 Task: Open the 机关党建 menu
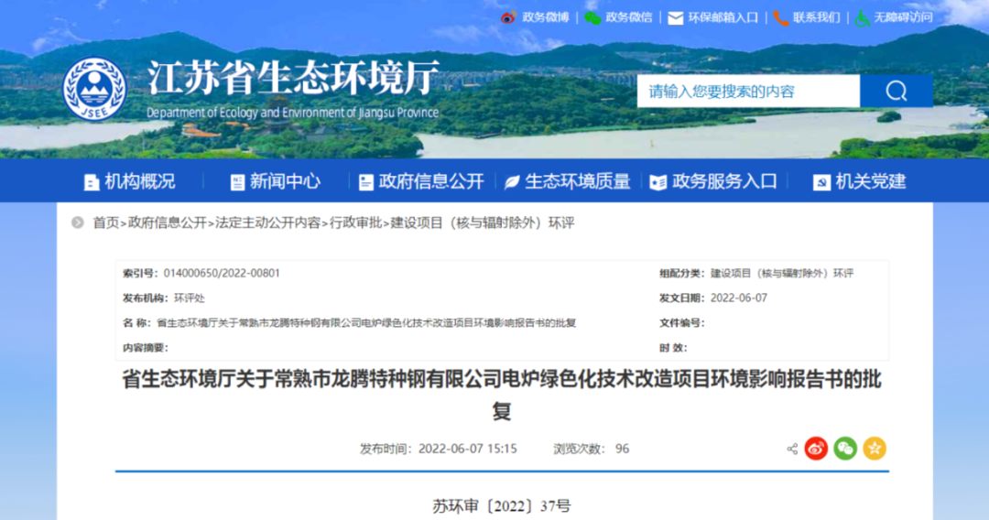coord(871,181)
